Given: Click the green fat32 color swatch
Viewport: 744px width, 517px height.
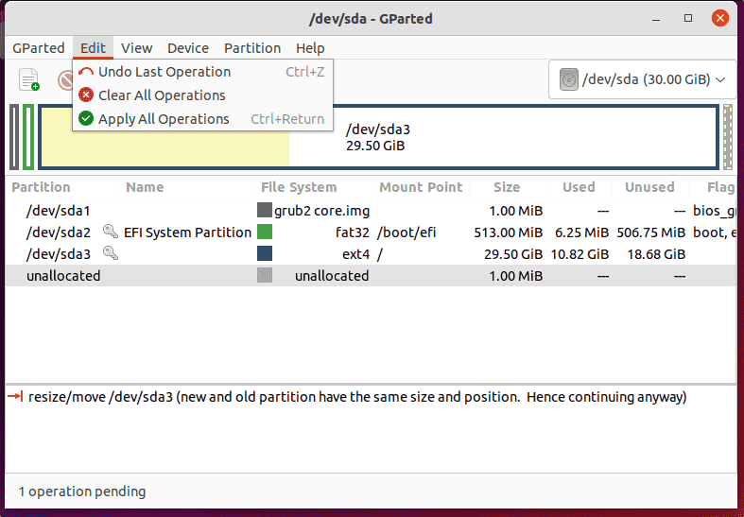Looking at the screenshot, I should [x=265, y=232].
